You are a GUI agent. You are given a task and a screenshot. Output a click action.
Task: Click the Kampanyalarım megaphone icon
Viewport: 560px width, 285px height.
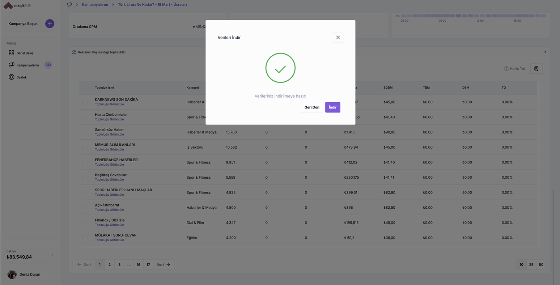point(12,65)
